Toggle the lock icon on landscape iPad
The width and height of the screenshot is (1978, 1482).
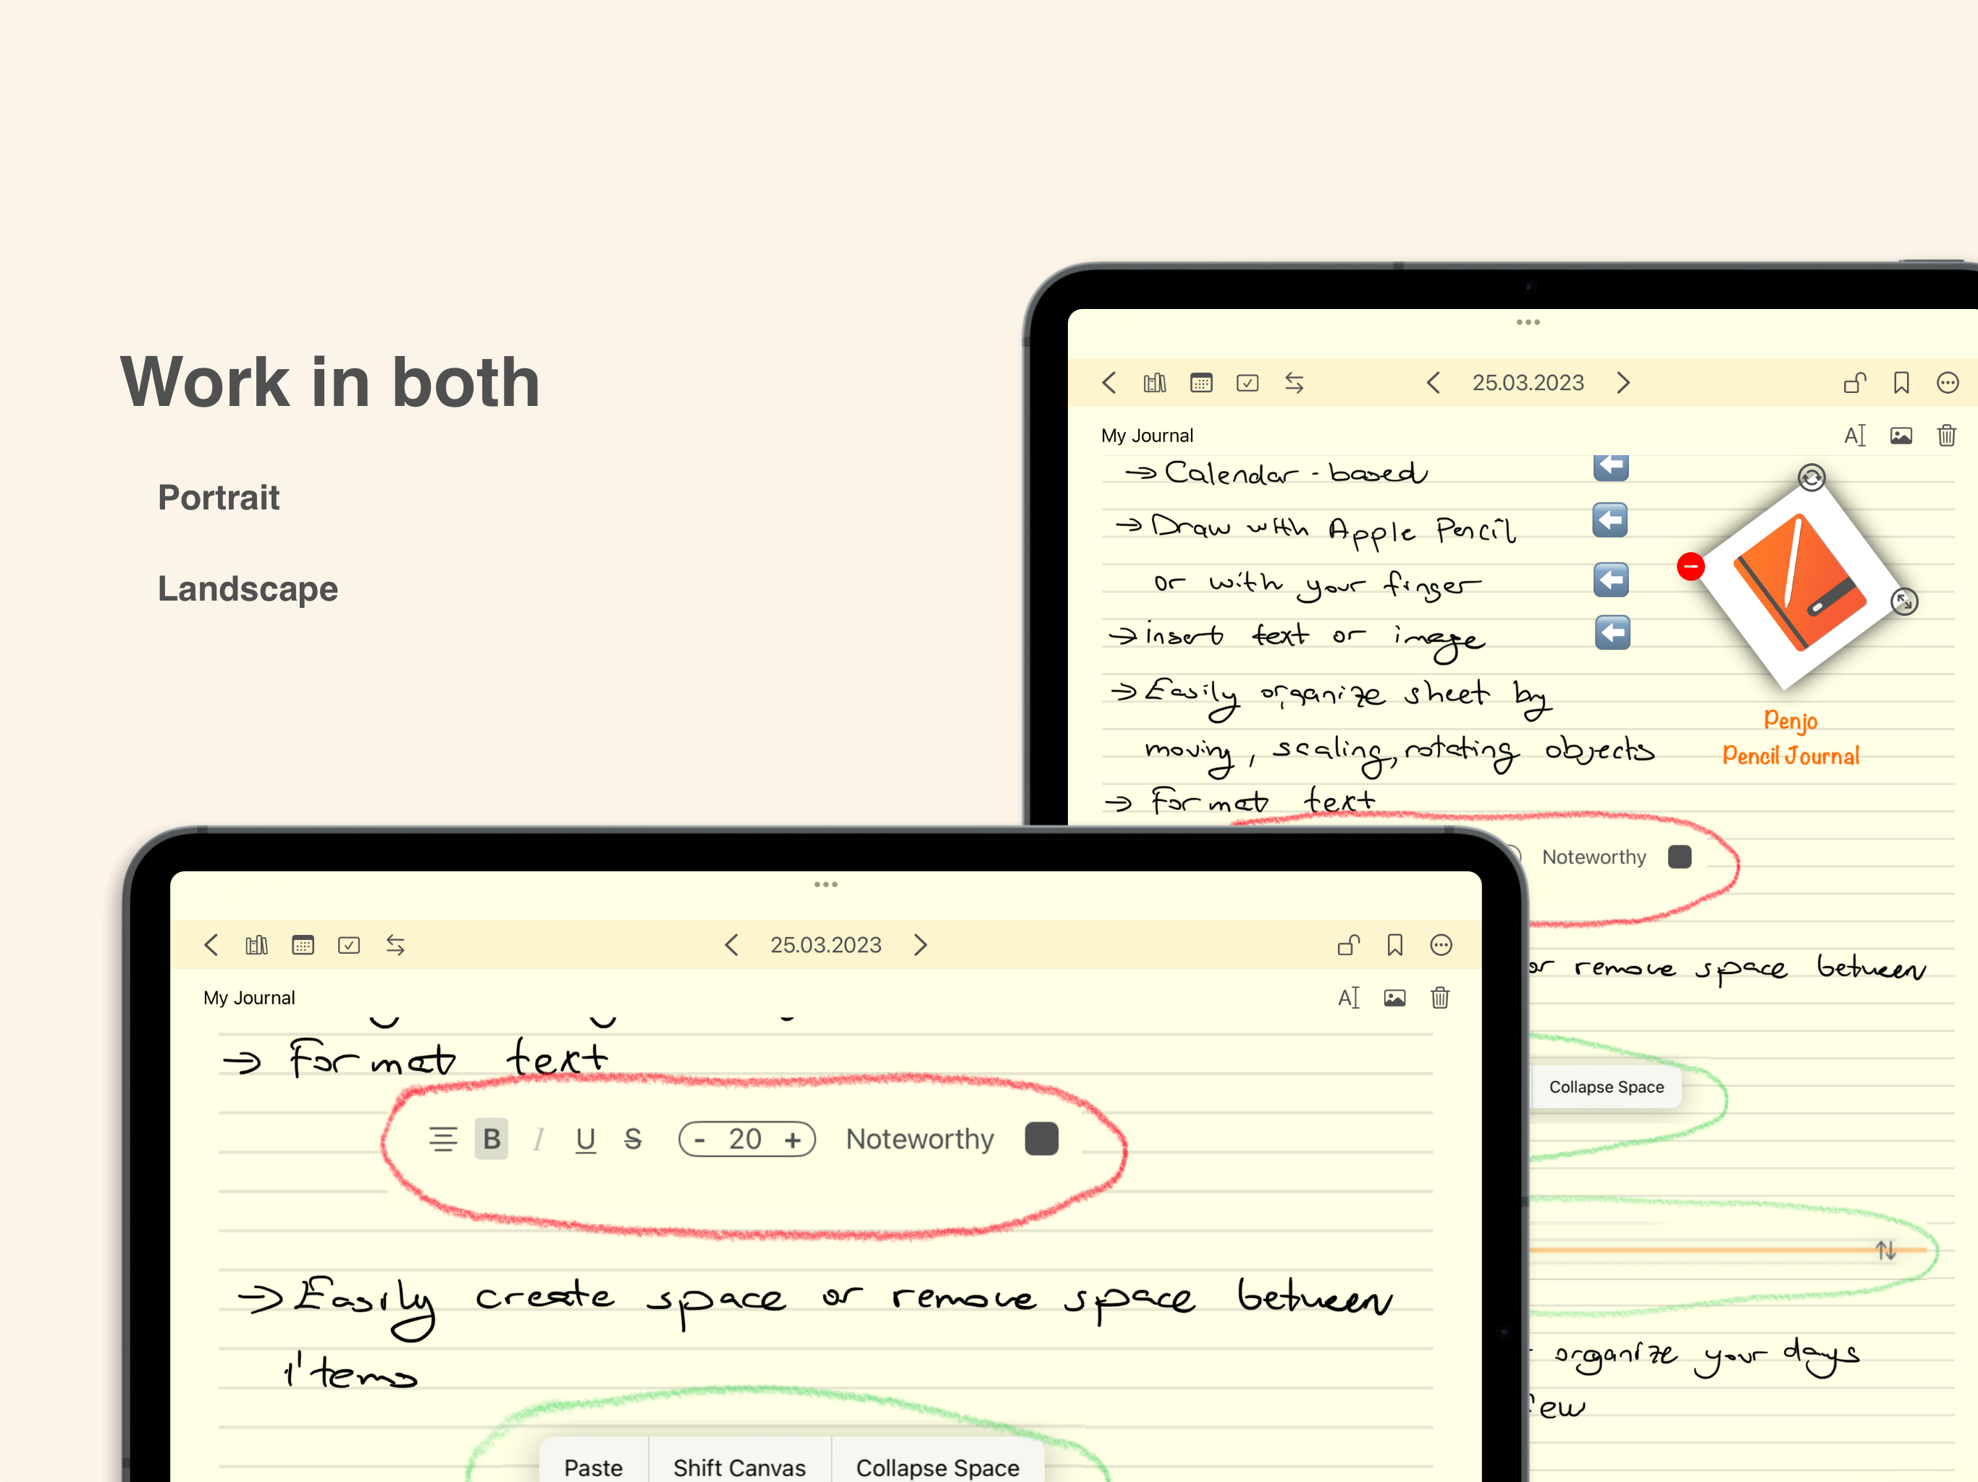tap(1349, 945)
